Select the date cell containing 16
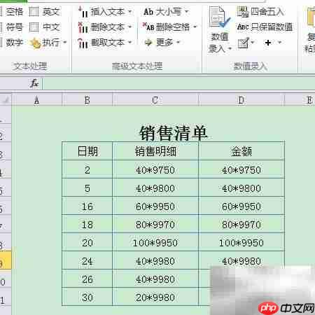This screenshot has height=315, width=315. pos(87,206)
